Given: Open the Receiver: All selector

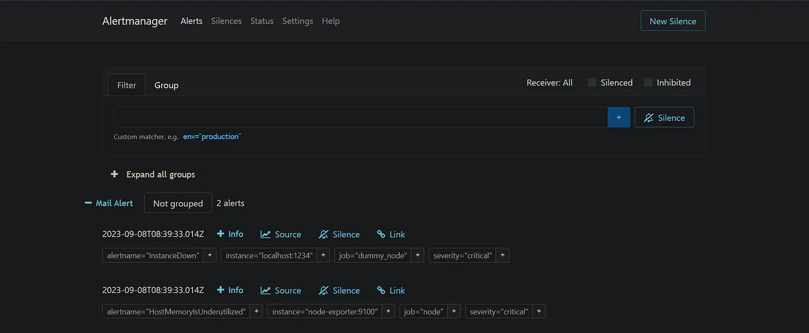Looking at the screenshot, I should (550, 83).
